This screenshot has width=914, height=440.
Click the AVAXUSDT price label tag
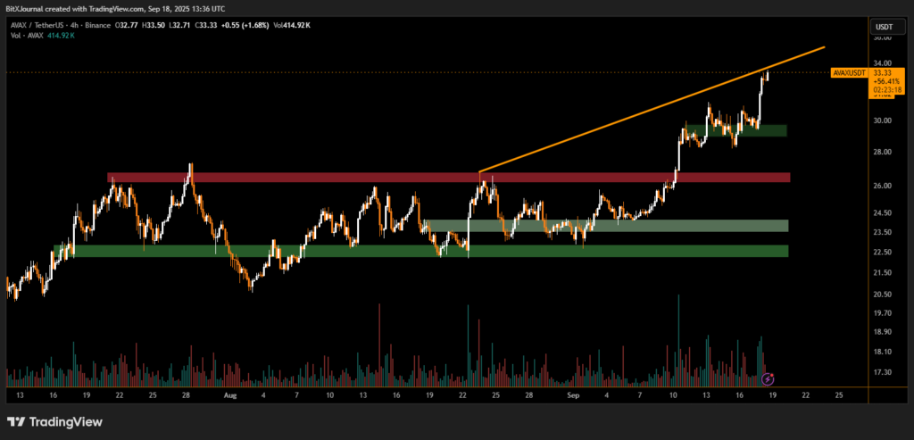(847, 72)
